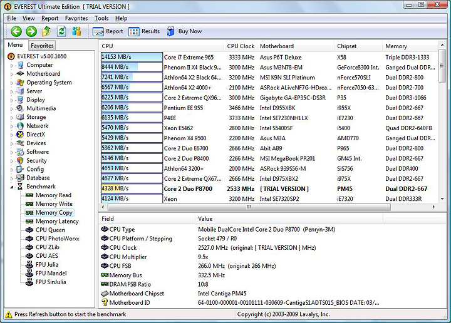Click the Database icon in tree

[x=20, y=178]
